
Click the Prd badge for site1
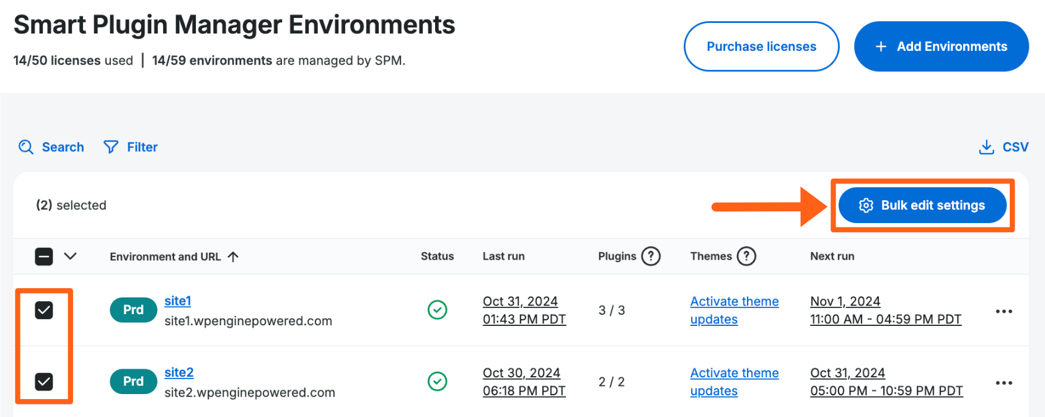click(133, 310)
